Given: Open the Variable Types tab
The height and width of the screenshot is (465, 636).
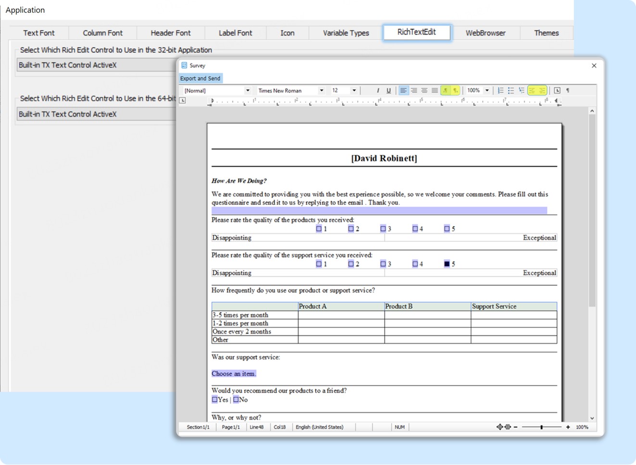Looking at the screenshot, I should click(x=345, y=33).
